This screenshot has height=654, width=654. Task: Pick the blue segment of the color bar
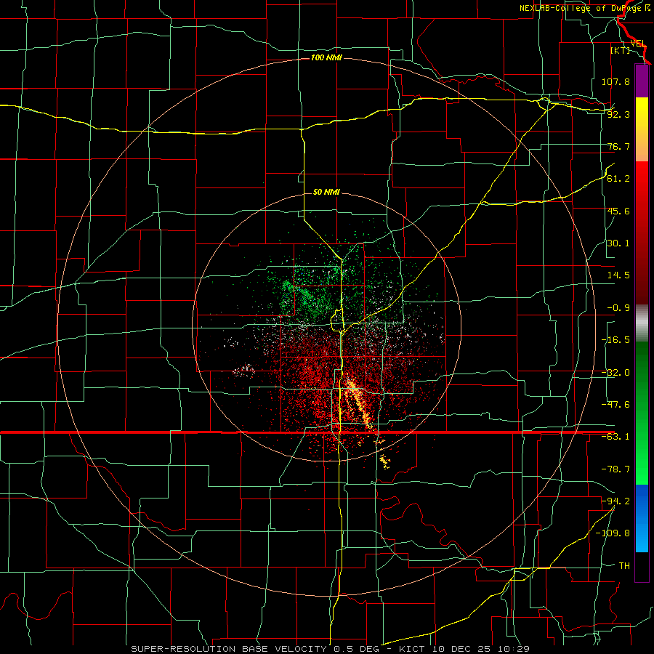coord(642,518)
